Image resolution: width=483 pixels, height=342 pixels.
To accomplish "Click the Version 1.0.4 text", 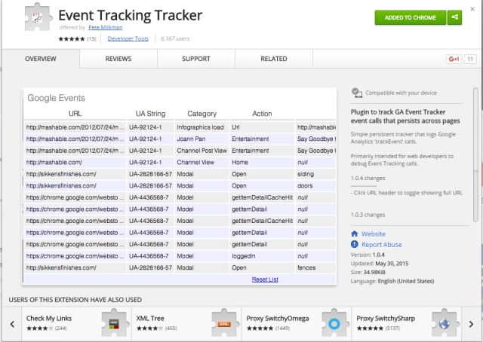I will tap(368, 255).
